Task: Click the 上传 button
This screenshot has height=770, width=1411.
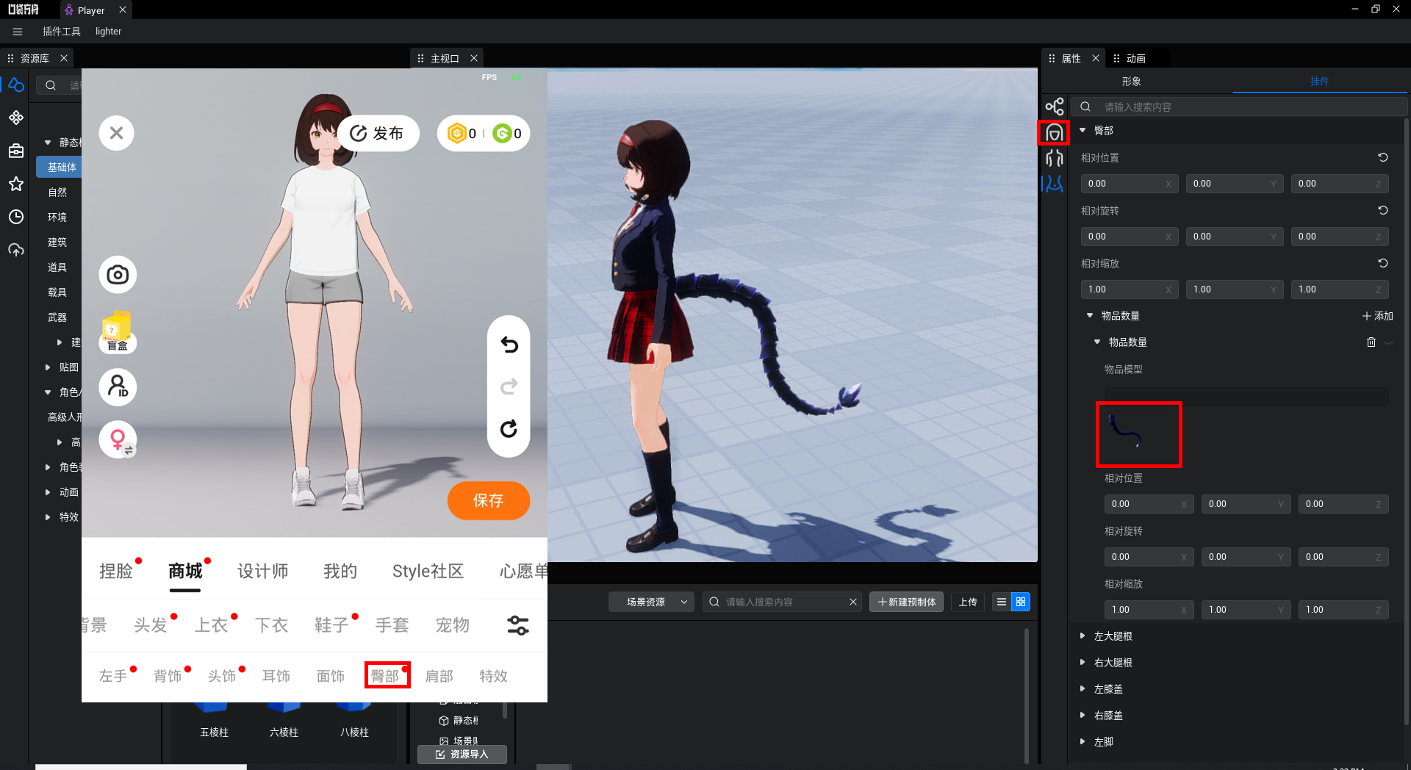Action: click(x=968, y=602)
